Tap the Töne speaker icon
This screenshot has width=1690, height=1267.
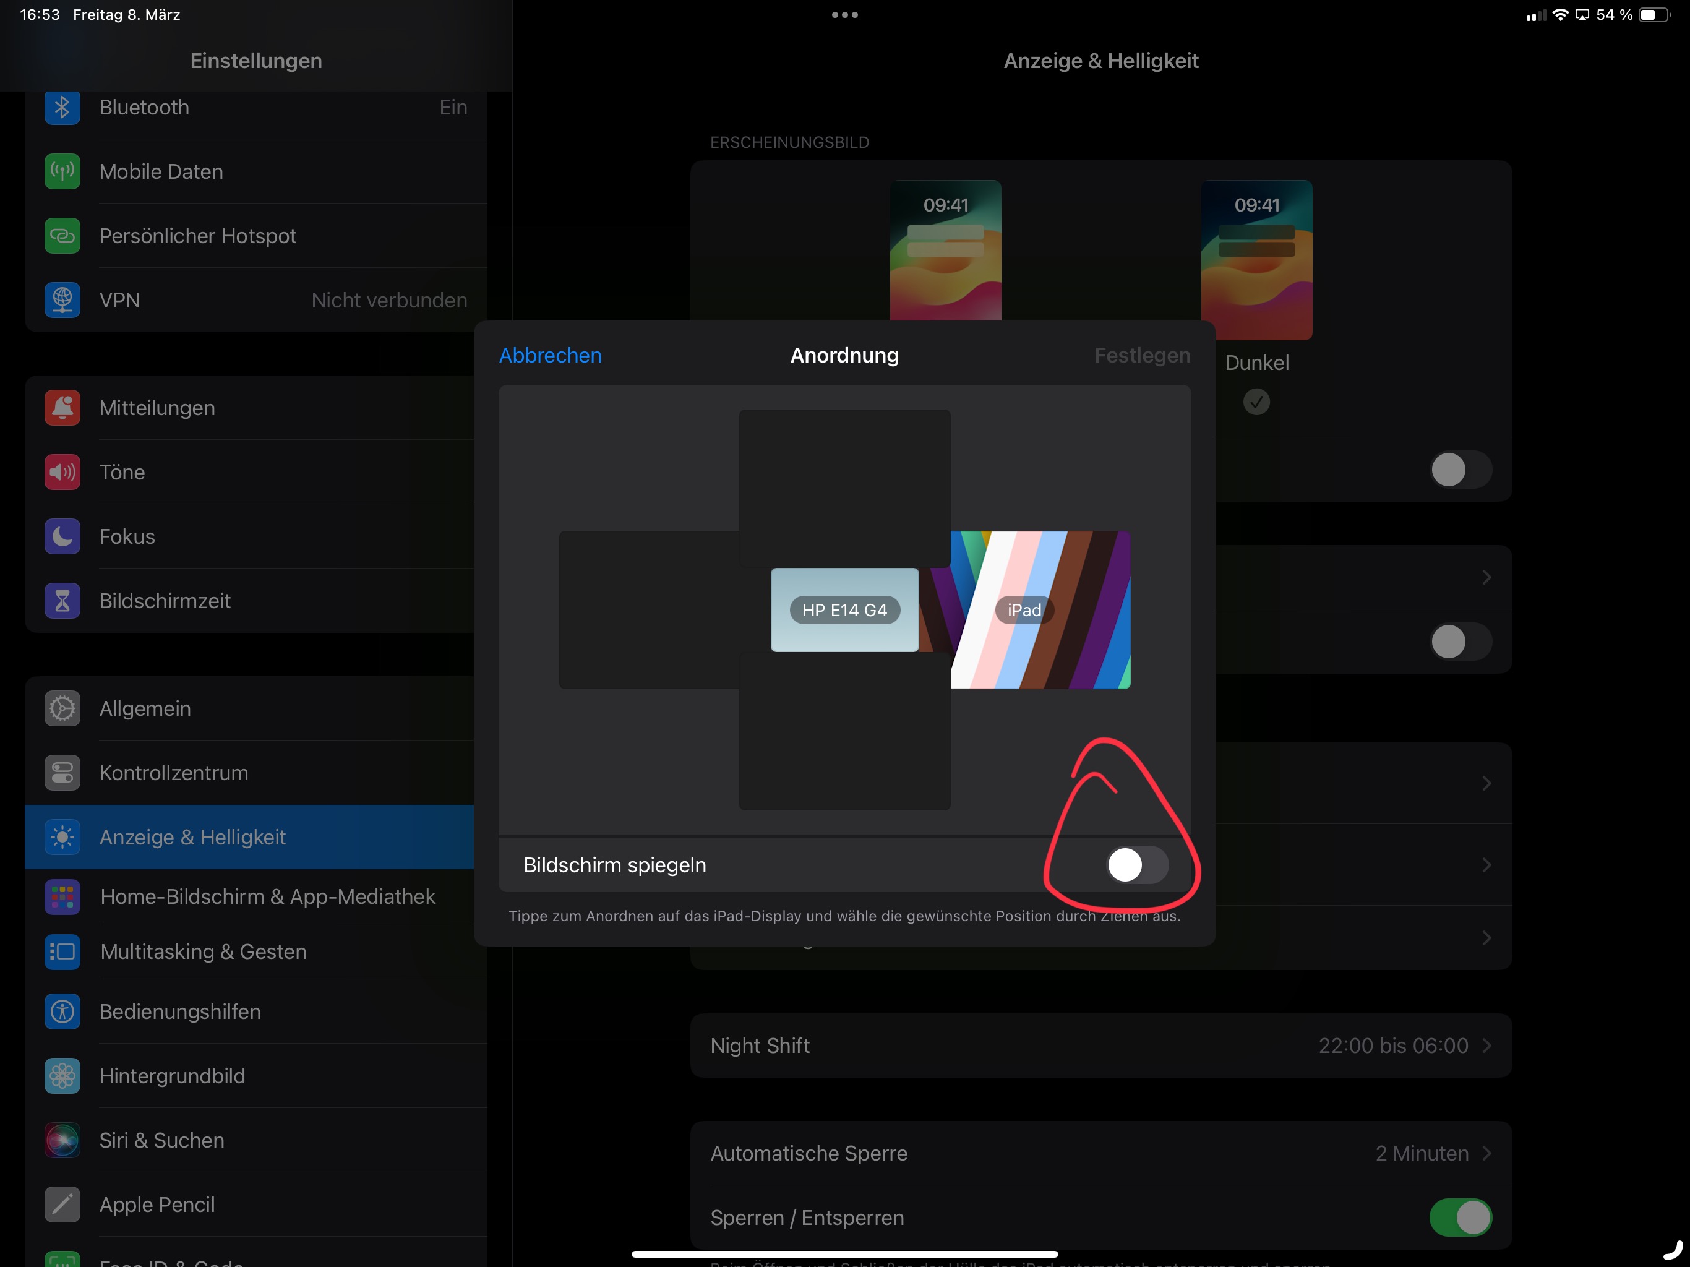click(62, 472)
